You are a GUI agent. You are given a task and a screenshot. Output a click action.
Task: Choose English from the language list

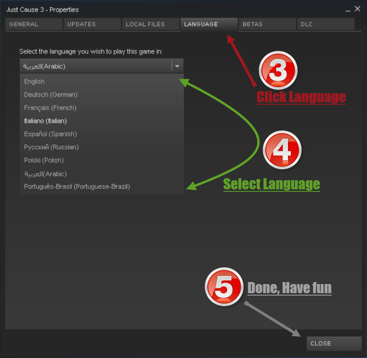pos(102,82)
